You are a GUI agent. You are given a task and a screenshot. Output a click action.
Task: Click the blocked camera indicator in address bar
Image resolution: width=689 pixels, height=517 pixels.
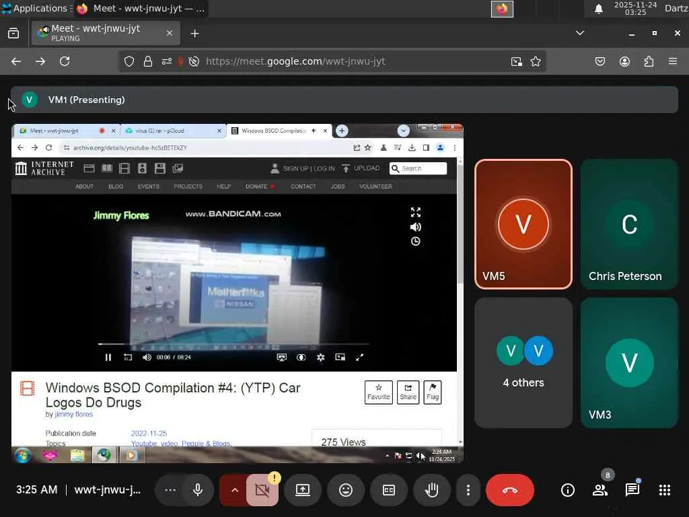point(194,61)
